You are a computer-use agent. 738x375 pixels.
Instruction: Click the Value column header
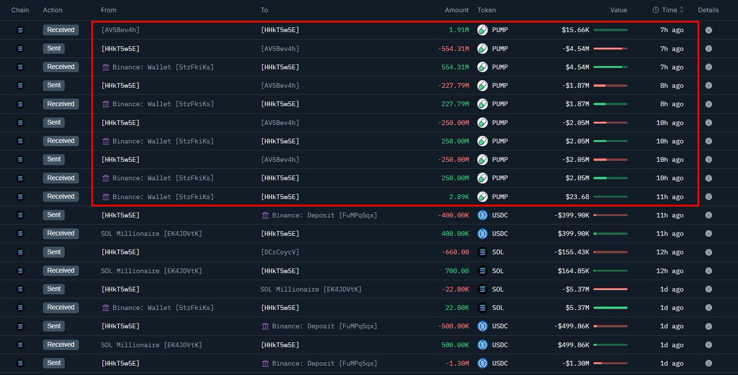click(x=619, y=10)
